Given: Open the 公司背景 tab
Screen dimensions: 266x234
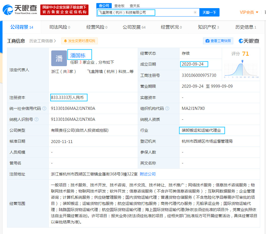Looking at the screenshot, I should point(22,27).
